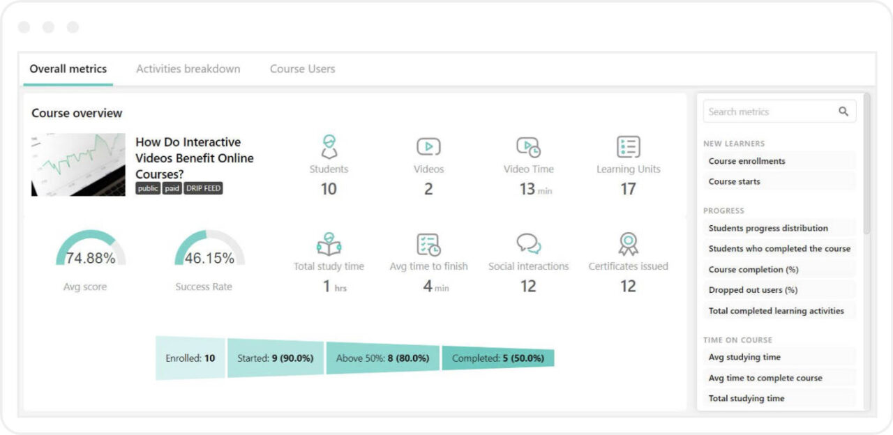
Task: Click the course thumbnail image
Action: pos(77,165)
